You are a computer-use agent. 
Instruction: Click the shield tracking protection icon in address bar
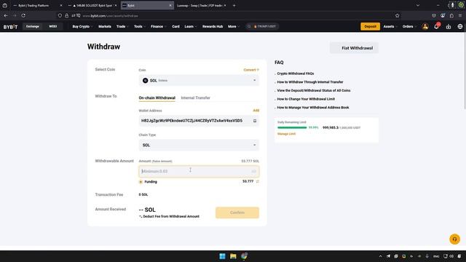[60, 15]
